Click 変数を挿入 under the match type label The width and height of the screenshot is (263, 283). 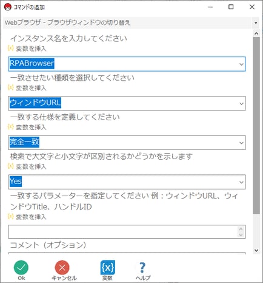point(27,87)
